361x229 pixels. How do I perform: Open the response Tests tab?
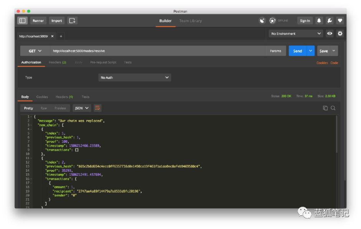(86, 97)
